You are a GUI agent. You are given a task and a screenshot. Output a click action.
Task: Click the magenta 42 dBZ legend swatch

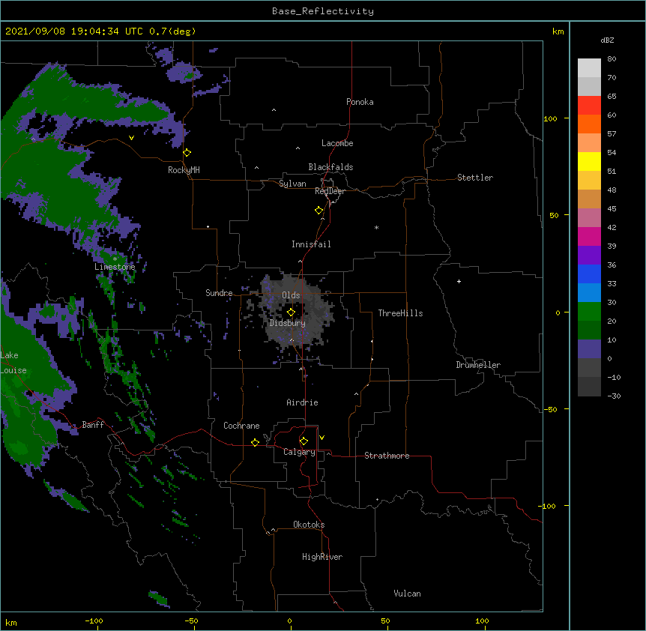click(x=589, y=236)
